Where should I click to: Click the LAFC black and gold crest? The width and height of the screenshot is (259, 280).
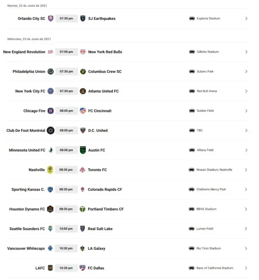click(x=50, y=268)
